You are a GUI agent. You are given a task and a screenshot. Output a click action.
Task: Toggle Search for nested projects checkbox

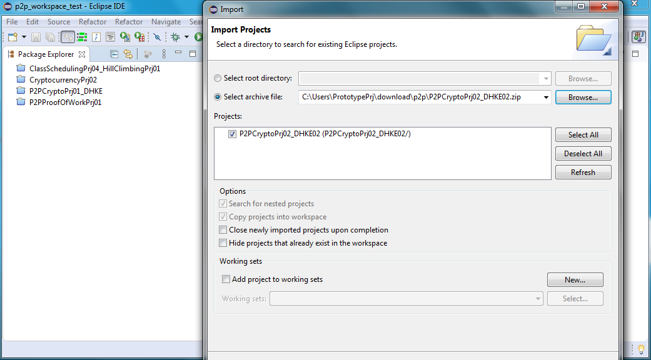[223, 204]
